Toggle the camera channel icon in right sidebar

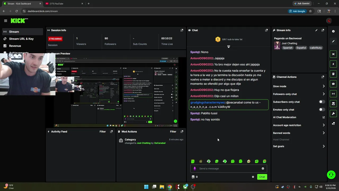333,103
